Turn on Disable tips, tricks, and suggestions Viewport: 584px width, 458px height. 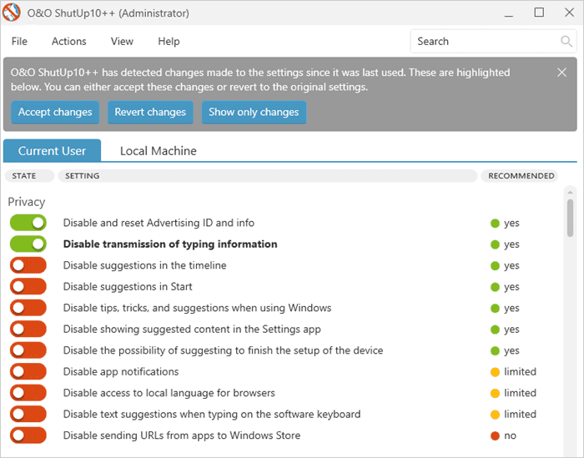[x=28, y=308]
